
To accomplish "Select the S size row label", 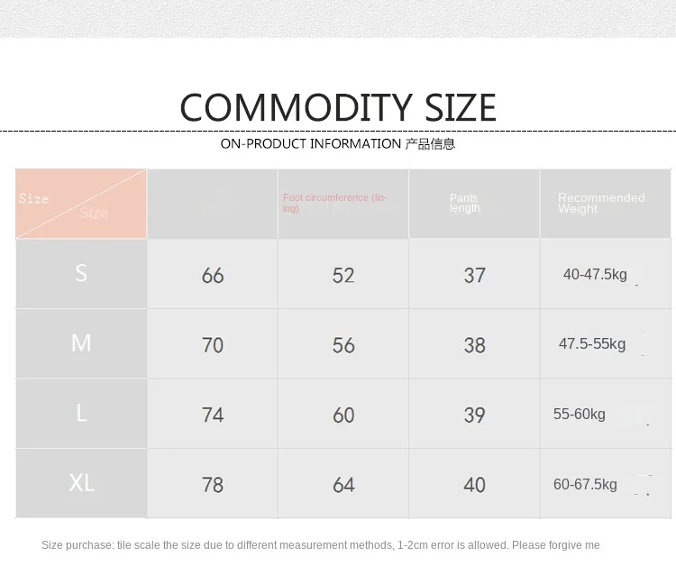I will 81,274.
